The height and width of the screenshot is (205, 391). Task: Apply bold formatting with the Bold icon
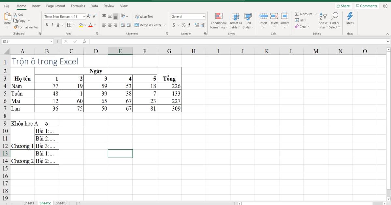coord(46,25)
